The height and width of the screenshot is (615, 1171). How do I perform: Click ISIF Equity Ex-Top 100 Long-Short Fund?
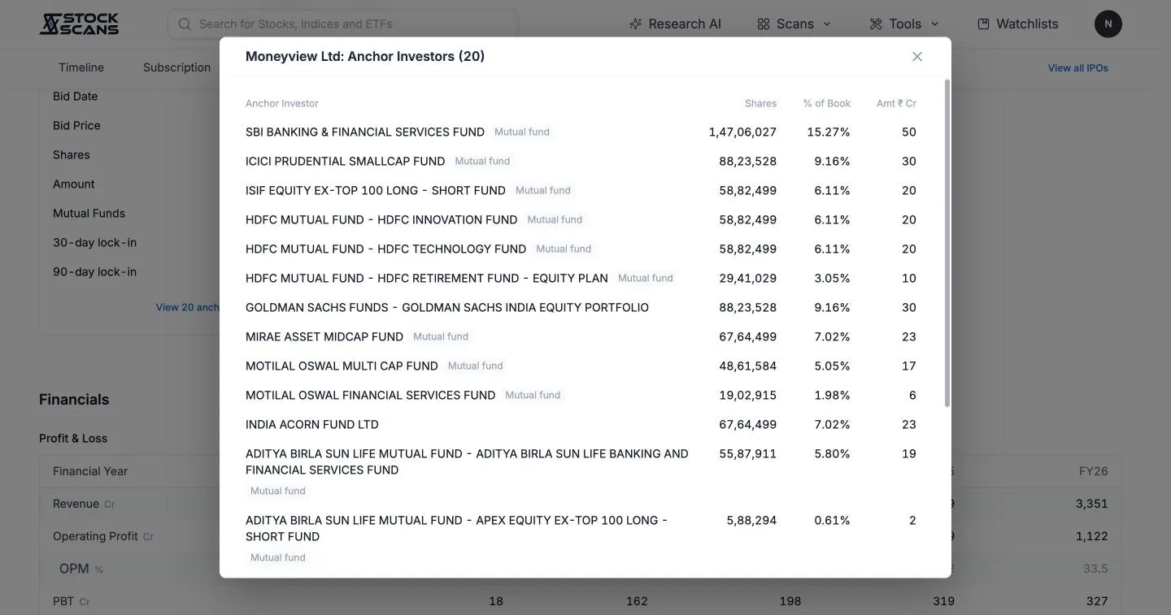pos(376,191)
